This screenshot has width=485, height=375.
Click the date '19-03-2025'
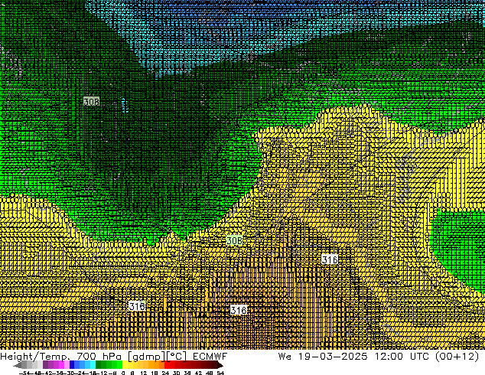tap(333, 356)
